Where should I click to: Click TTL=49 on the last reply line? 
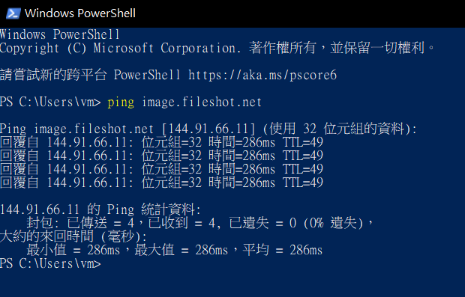point(302,183)
